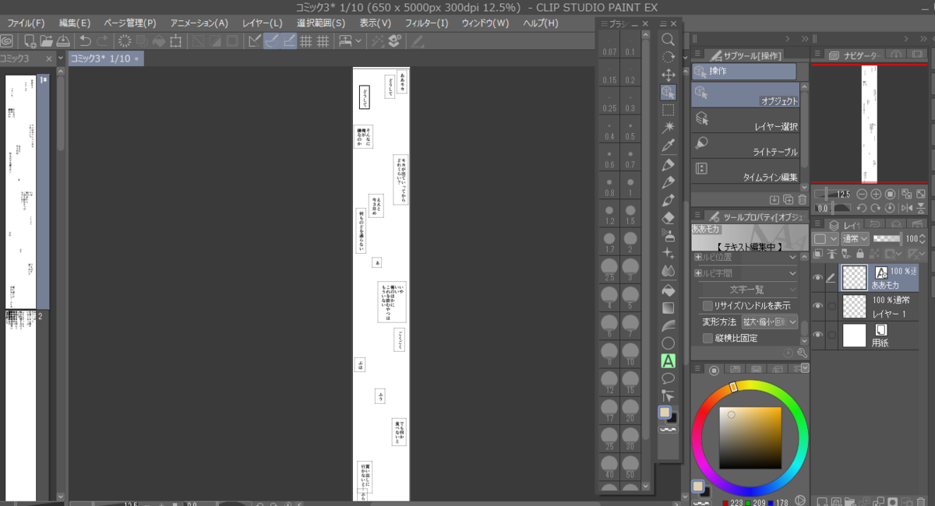Toggle Lock layer padlock icon
935x506 pixels.
pos(859,254)
